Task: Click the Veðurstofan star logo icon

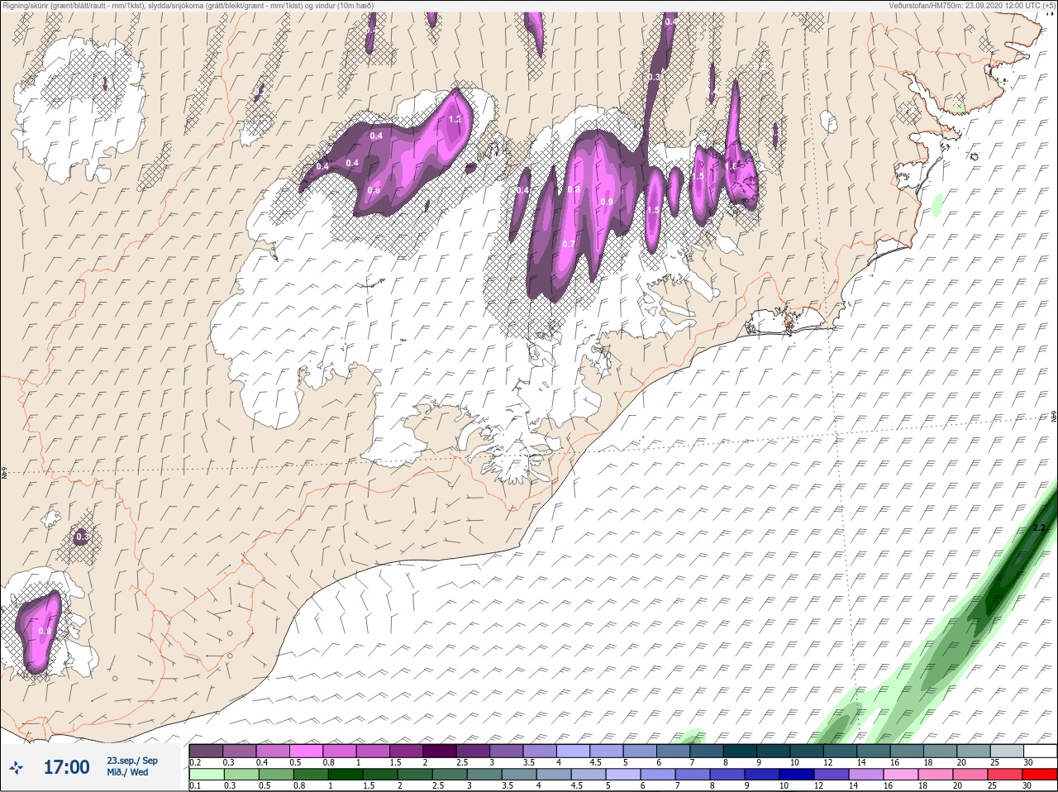Action: (x=16, y=768)
